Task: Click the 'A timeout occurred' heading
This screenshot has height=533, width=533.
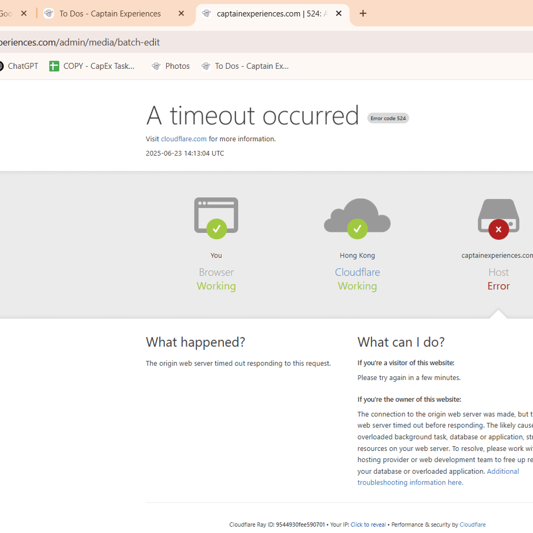Action: 253,116
